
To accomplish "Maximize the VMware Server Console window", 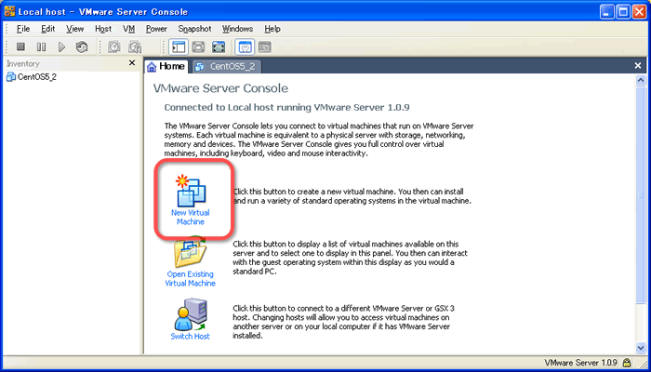I will click(623, 12).
